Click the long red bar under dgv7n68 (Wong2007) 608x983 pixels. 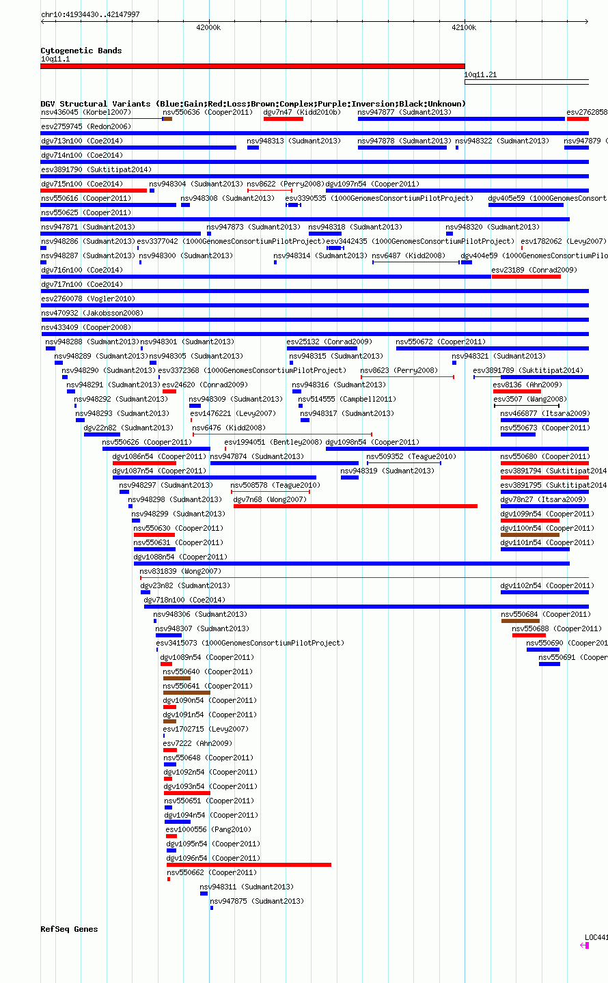(355, 506)
